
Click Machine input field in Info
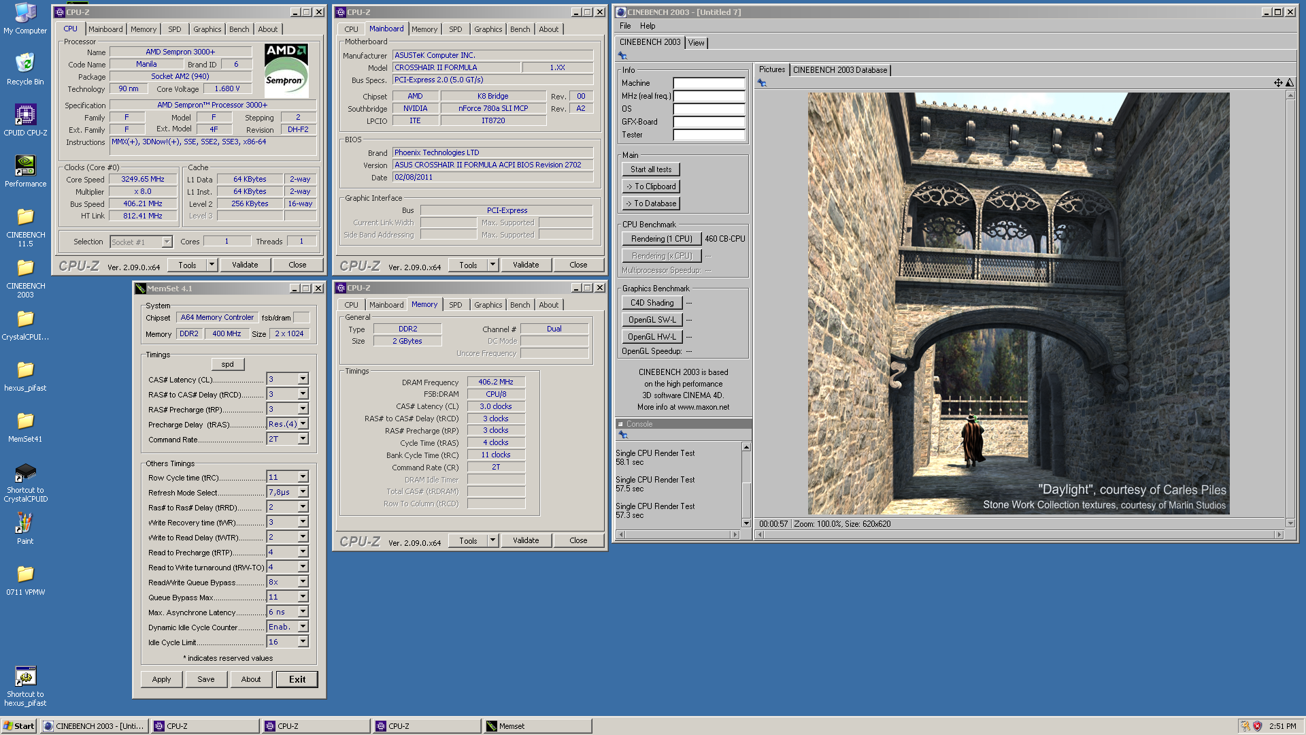tap(709, 83)
